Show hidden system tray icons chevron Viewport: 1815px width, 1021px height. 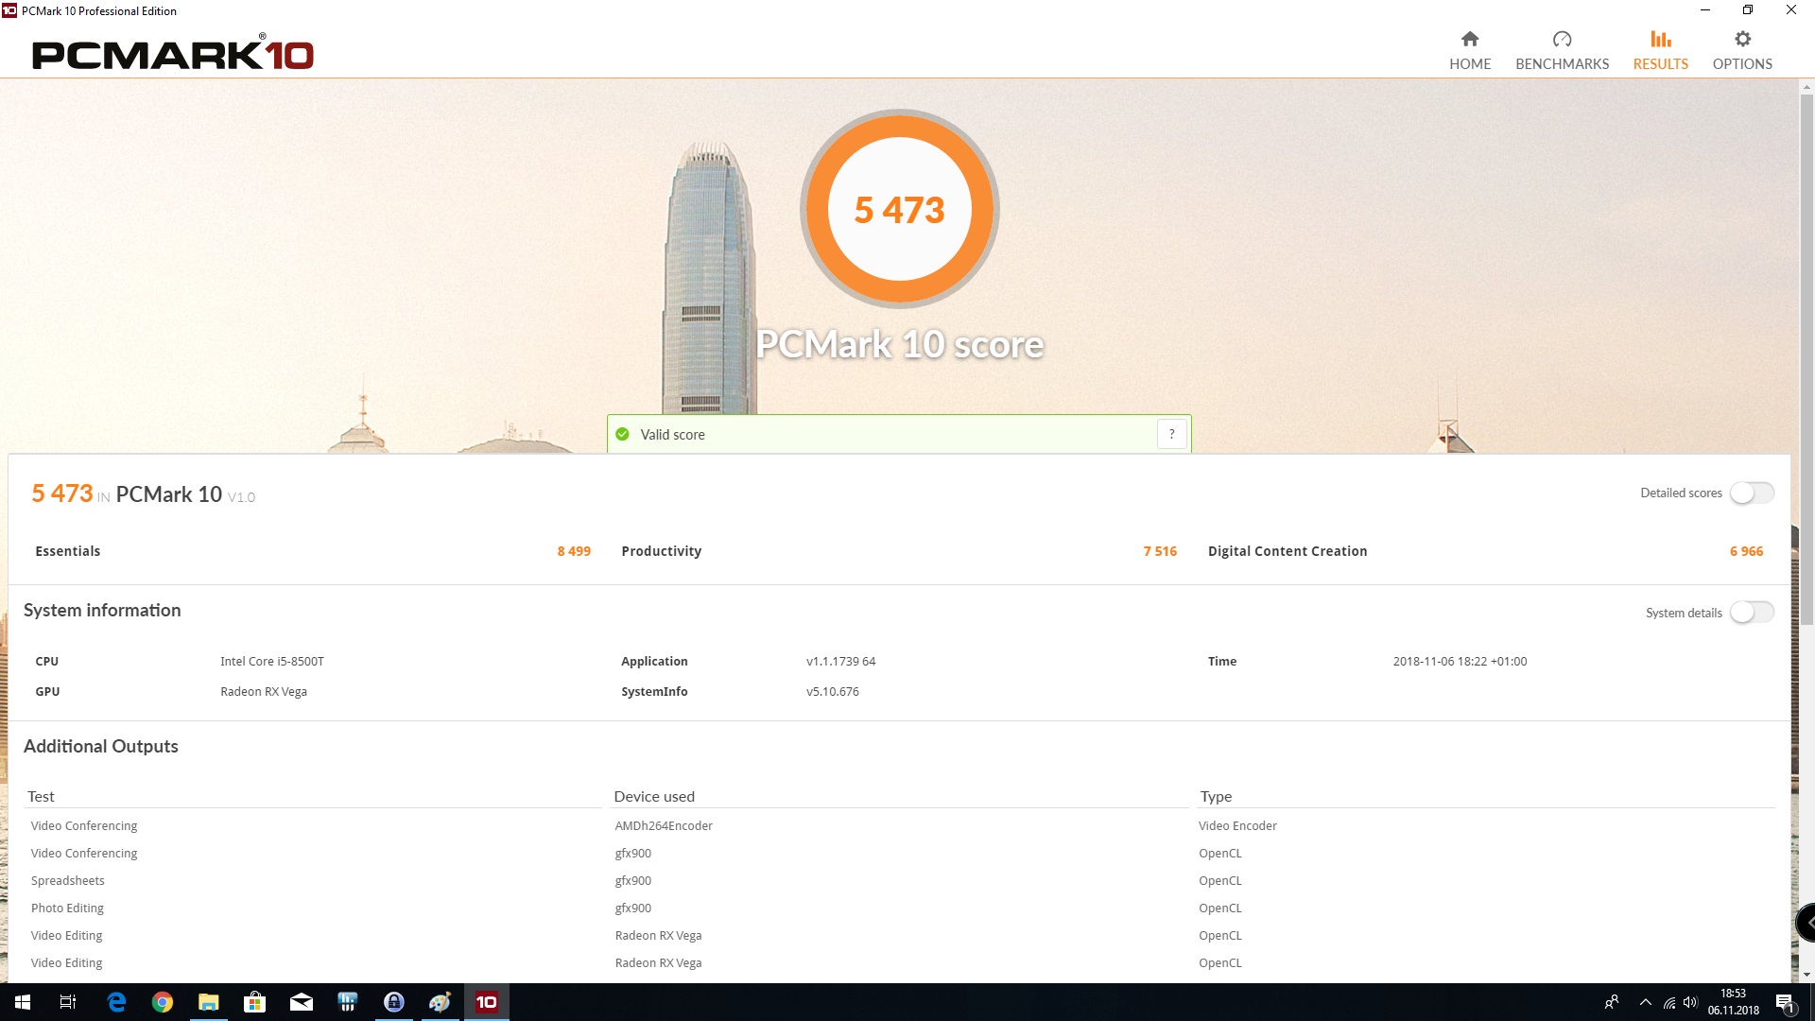(x=1645, y=1002)
